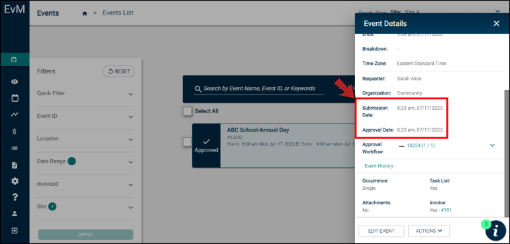The height and width of the screenshot is (244, 510).
Task: Open the help question mark sidebar icon
Action: (x=15, y=197)
